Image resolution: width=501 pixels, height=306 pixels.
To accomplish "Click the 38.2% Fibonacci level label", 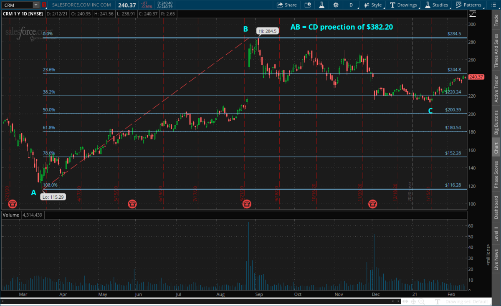I will click(49, 92).
